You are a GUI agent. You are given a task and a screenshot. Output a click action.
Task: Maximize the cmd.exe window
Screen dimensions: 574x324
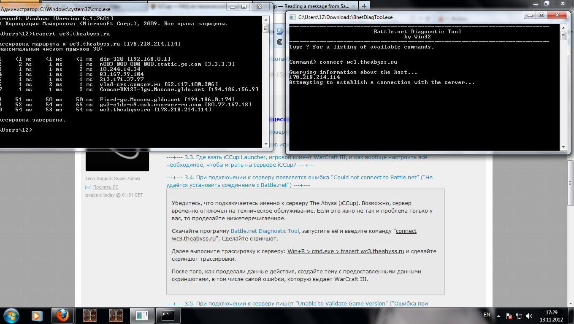point(244,7)
